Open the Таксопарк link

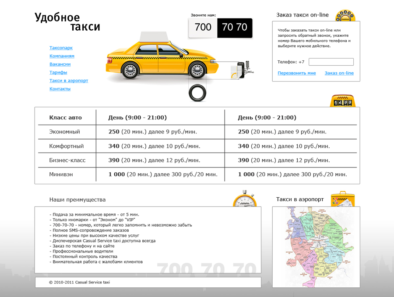click(x=61, y=48)
